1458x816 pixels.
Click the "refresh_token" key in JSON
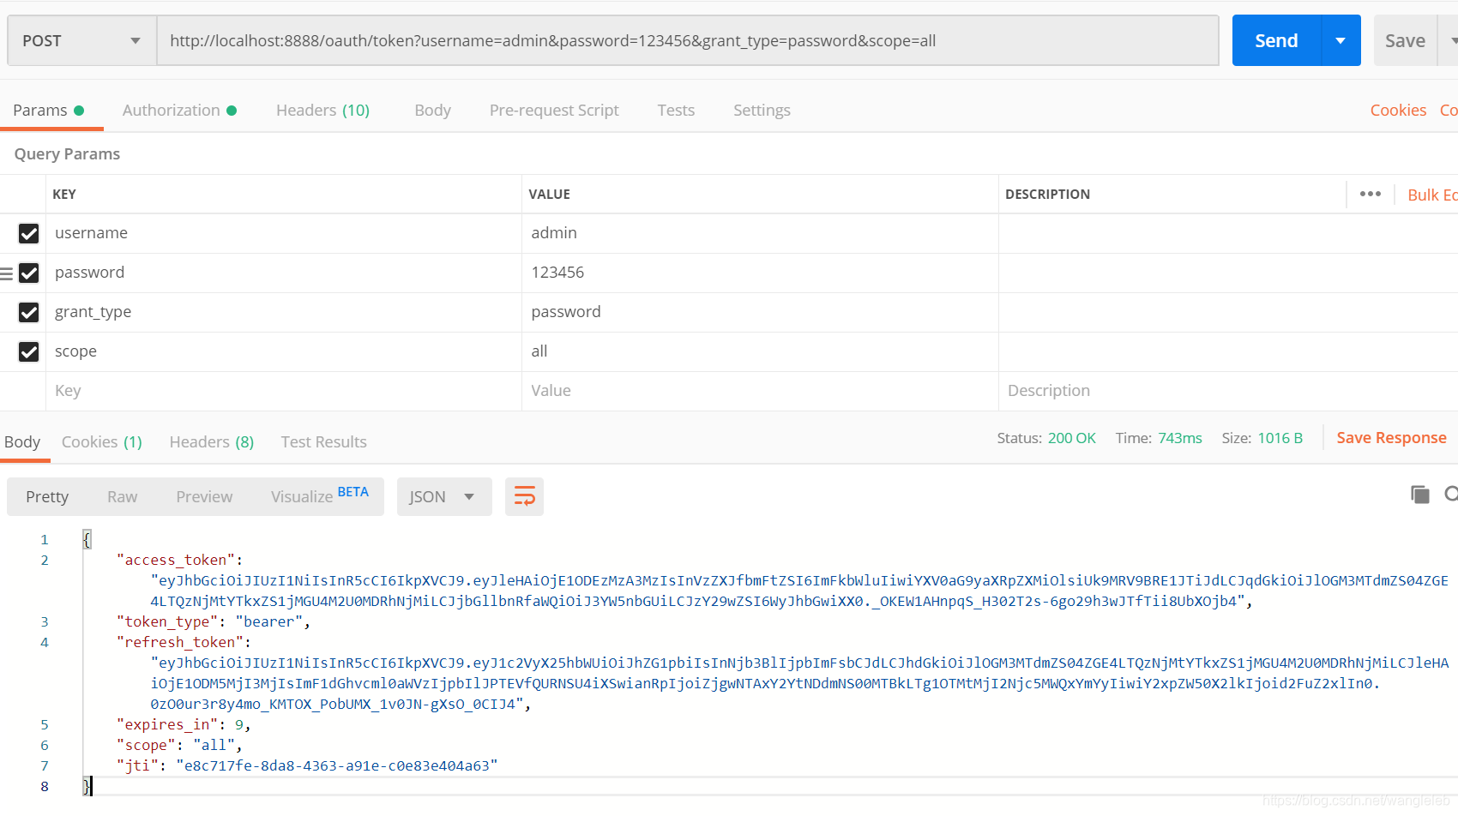coord(180,642)
